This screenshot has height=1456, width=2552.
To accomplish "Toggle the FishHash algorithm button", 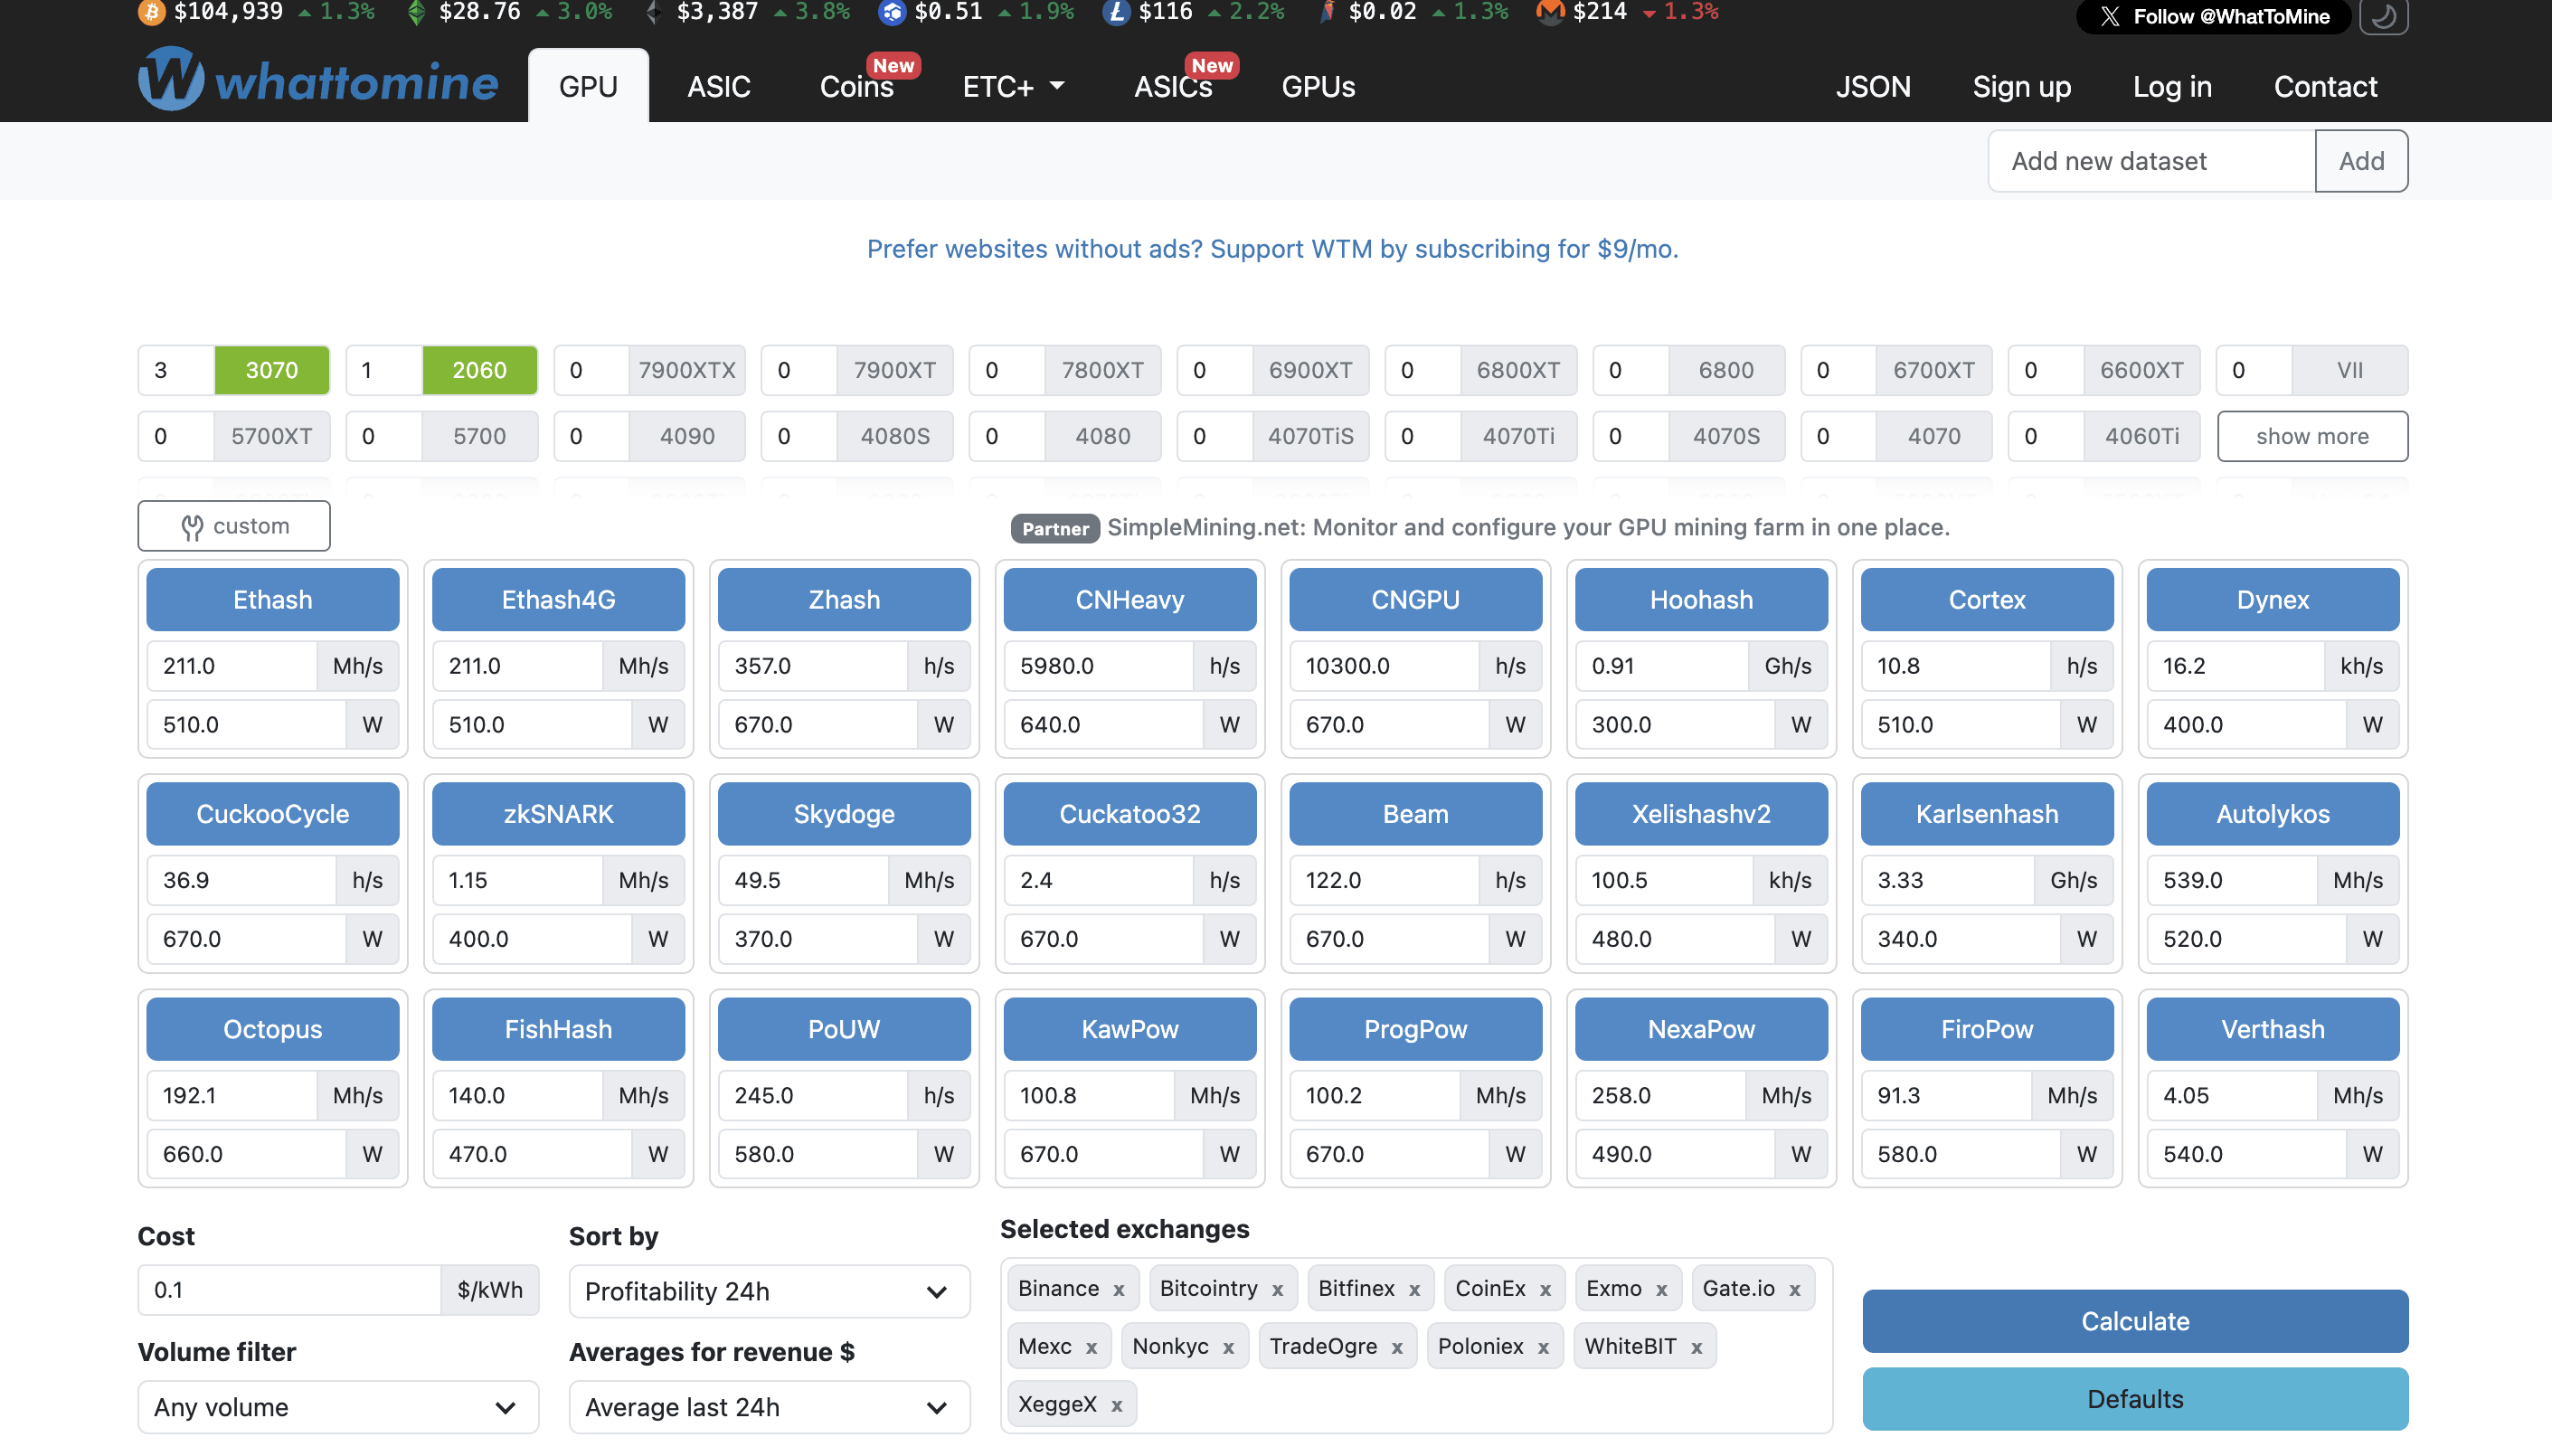I will coord(558,1029).
